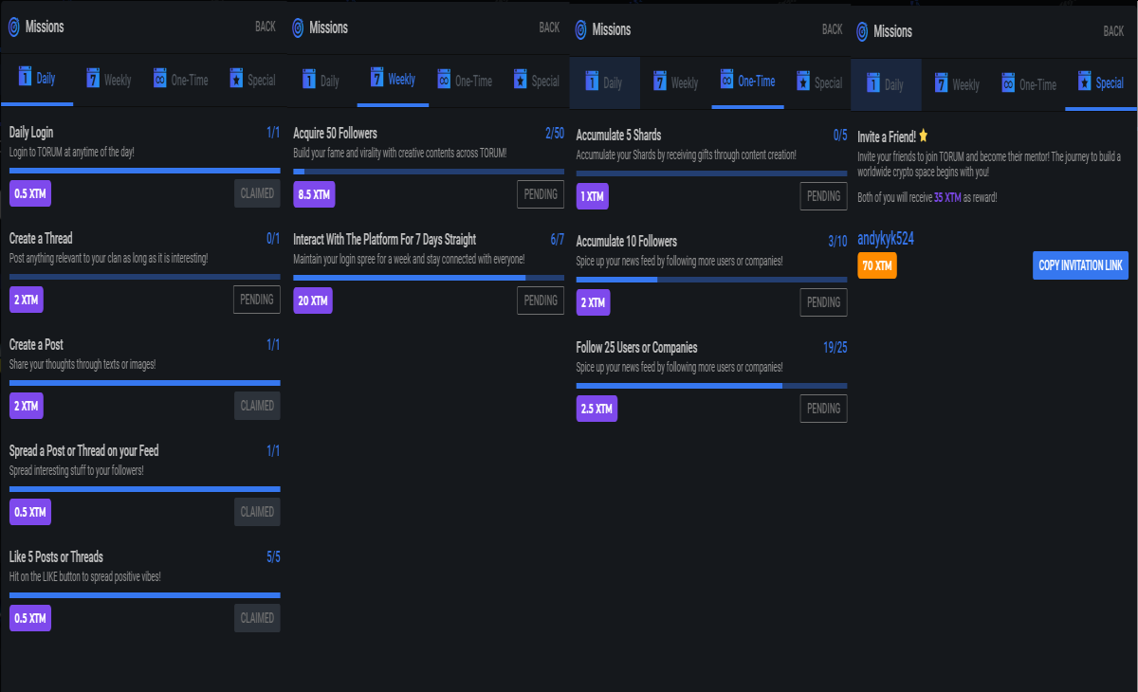Click the 8.5 XTM reward badge
The height and width of the screenshot is (692, 1138).
[x=314, y=194]
